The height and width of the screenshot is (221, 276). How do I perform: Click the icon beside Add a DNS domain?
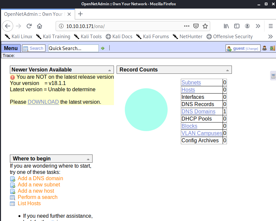[13, 179]
